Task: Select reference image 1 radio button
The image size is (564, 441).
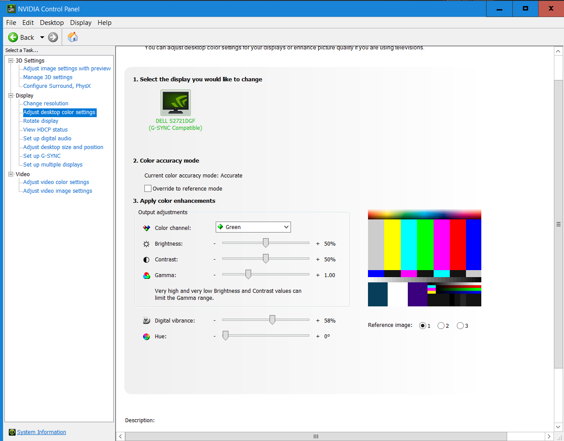Action: tap(423, 326)
